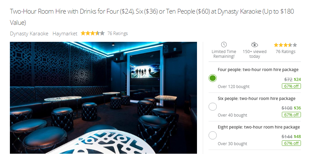319x154 pixels.
Task: Click the star rating in the sidebar
Action: (285, 45)
